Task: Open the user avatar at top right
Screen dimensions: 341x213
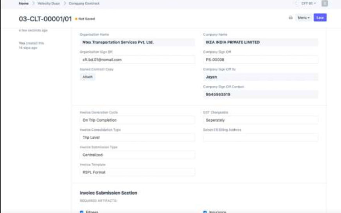Action: coord(325,4)
